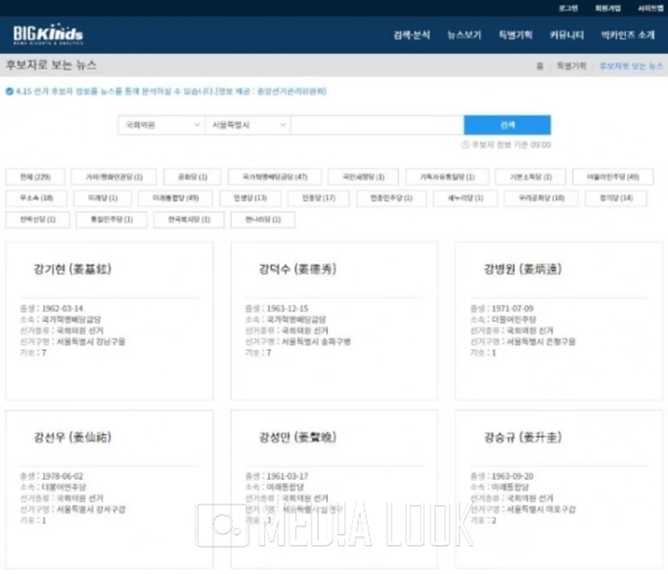Click the blue checkmark notice icon
This screenshot has width=668, height=574.
point(9,92)
